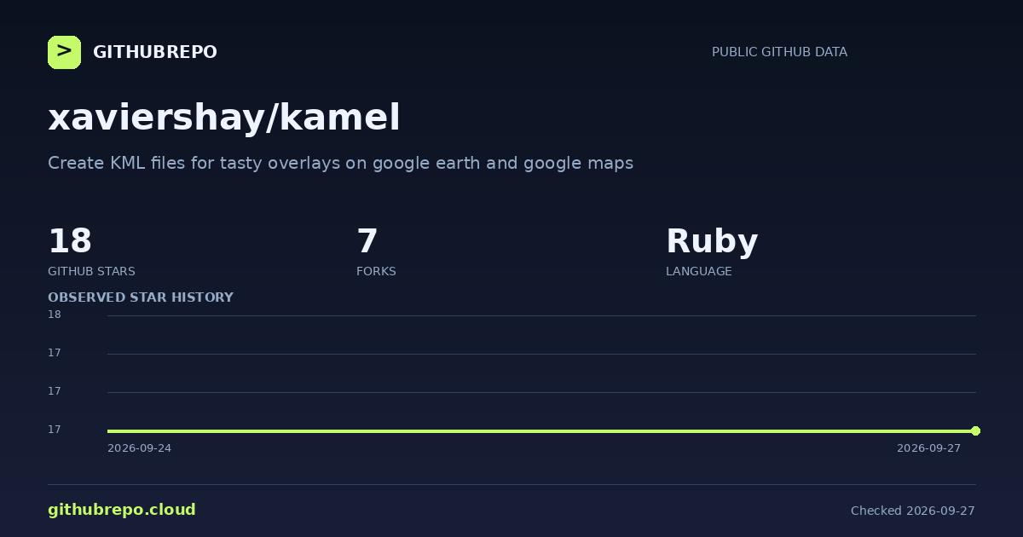
Task: Click the green terminal prompt logo icon
Action: pyautogui.click(x=64, y=52)
